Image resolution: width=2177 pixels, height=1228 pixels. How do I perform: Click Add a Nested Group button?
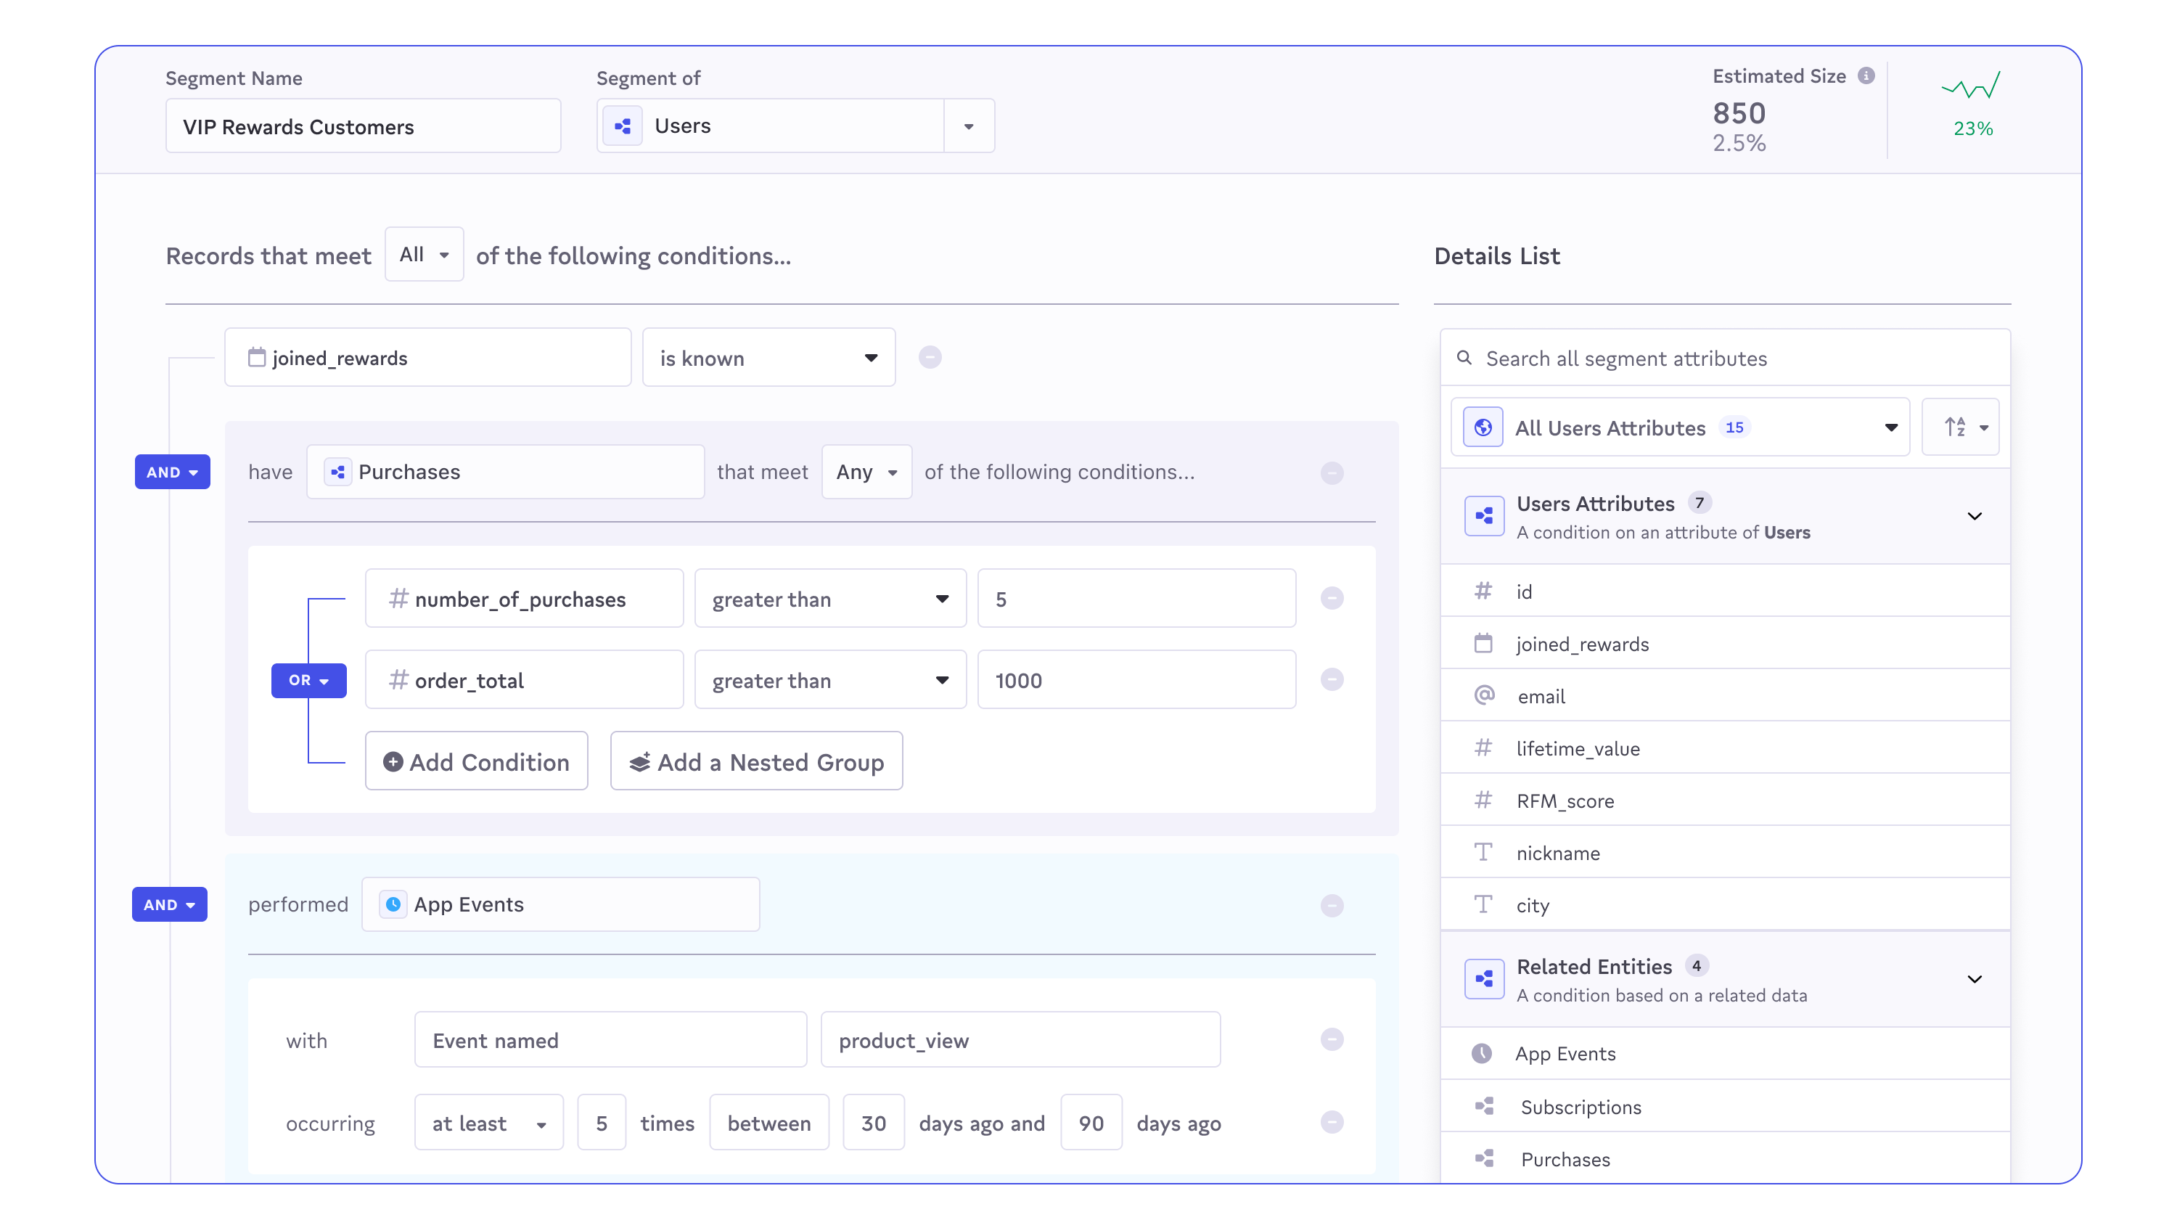(756, 761)
